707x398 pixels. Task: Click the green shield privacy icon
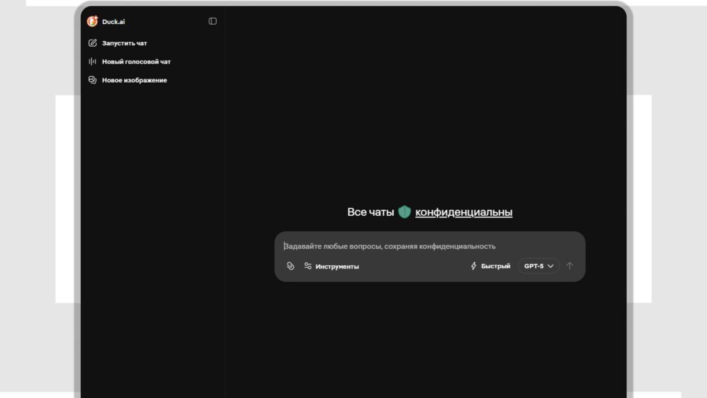(404, 212)
